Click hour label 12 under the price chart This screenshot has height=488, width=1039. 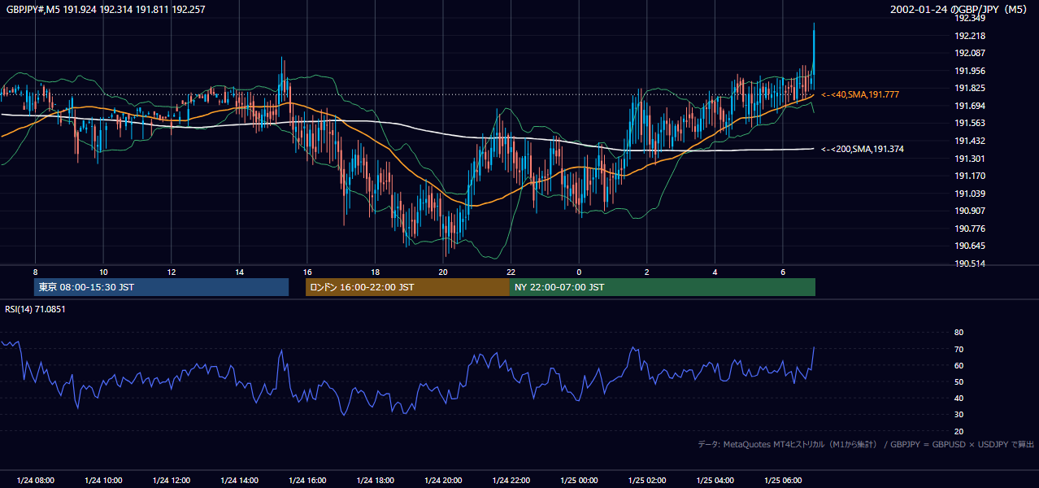point(171,272)
